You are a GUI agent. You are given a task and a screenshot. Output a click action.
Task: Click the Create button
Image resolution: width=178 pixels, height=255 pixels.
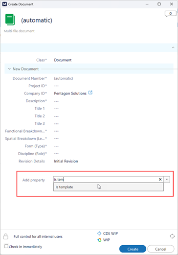coord(133,249)
